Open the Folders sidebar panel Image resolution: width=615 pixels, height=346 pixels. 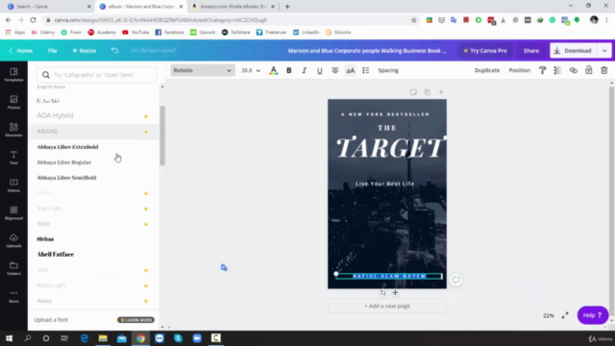[13, 268]
